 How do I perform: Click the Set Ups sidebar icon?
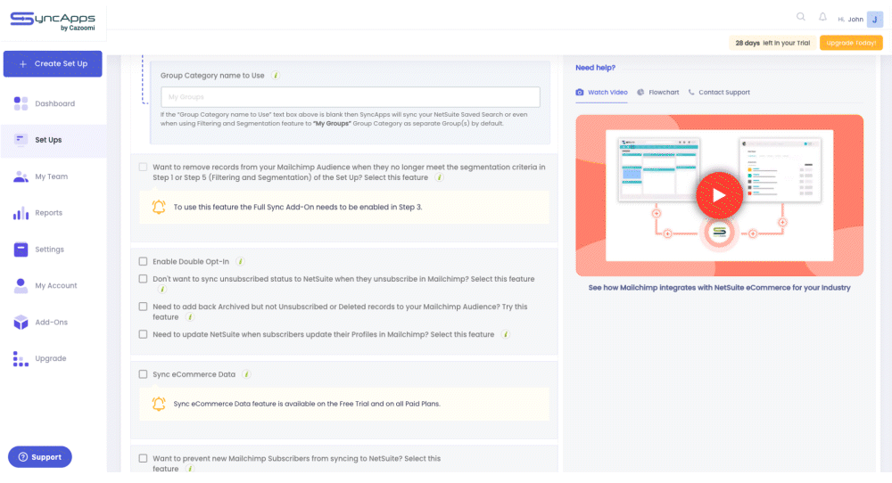21,140
